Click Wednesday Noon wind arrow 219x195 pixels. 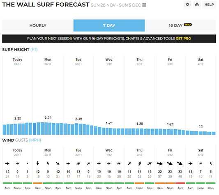(x=109, y=163)
